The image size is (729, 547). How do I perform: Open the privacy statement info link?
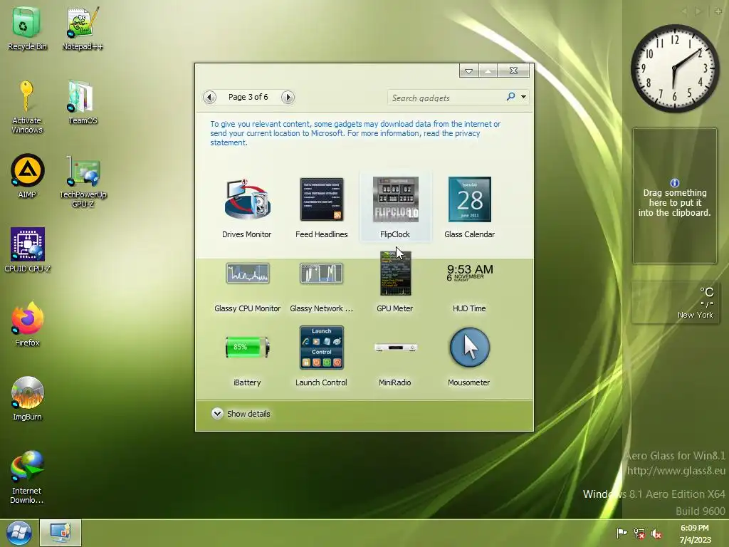coord(355,133)
